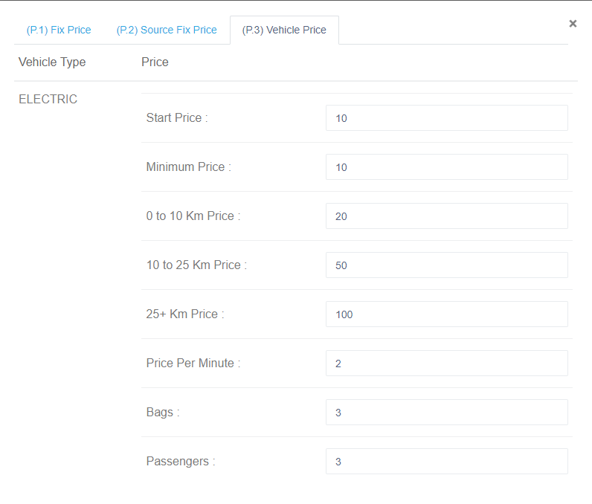Focus the Price Per Minute field
This screenshot has width=592, height=504.
447,364
